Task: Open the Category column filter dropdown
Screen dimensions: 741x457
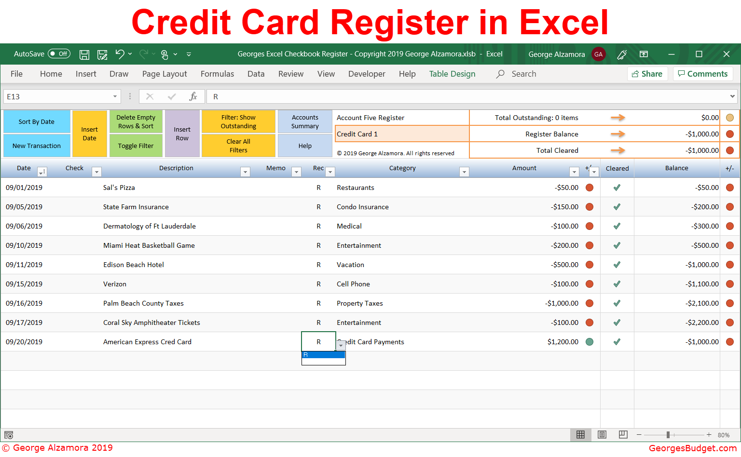Action: (464, 172)
